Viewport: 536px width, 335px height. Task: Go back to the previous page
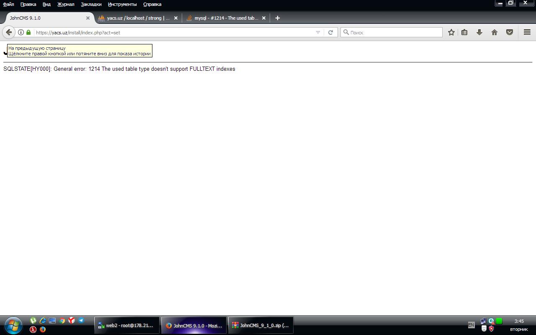coord(9,32)
